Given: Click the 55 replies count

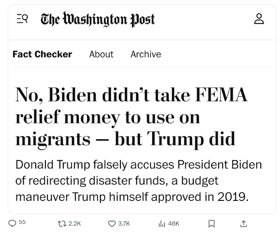Looking at the screenshot, I should click(x=22, y=222).
